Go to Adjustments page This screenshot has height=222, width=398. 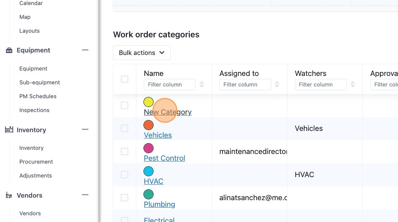click(35, 176)
